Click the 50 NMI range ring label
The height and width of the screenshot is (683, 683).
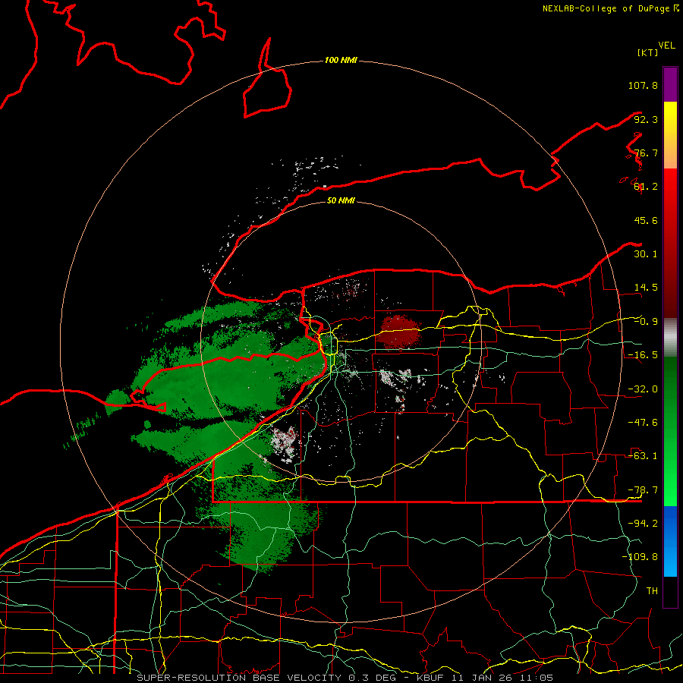coord(341,200)
